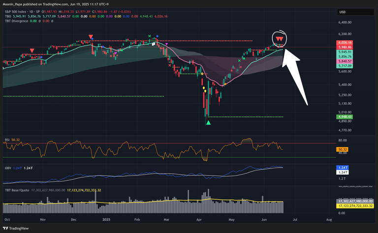Click the S&P 500 Index symbol legend
Image resolution: width=378 pixels, height=233 pixels.
pyautogui.click(x=22, y=12)
